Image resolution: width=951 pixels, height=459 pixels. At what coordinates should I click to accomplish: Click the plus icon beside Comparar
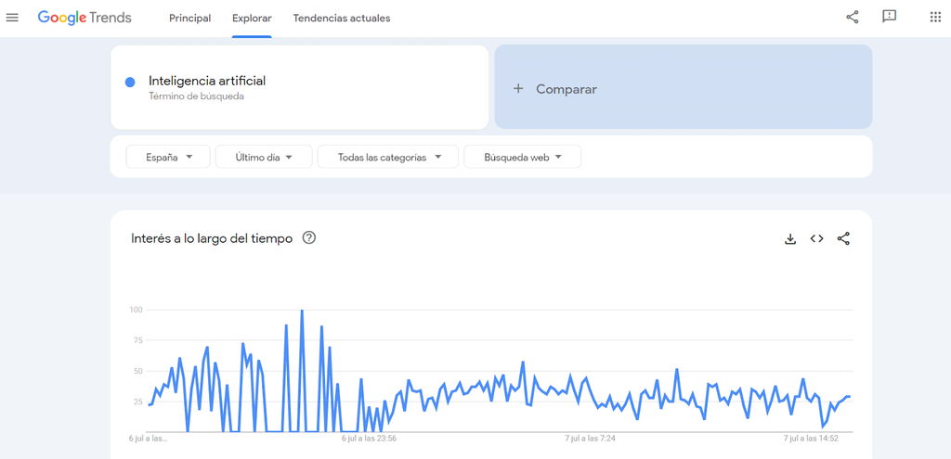point(518,89)
